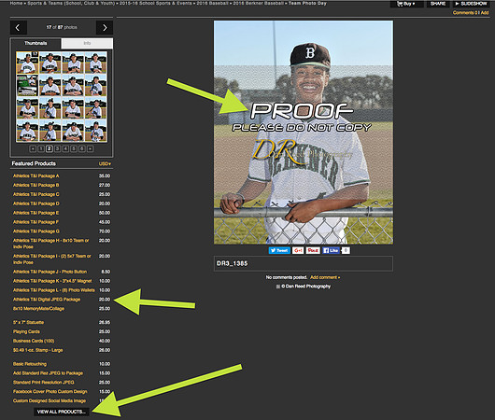
Task: Select Athletics T&I Package D
Action: click(36, 203)
